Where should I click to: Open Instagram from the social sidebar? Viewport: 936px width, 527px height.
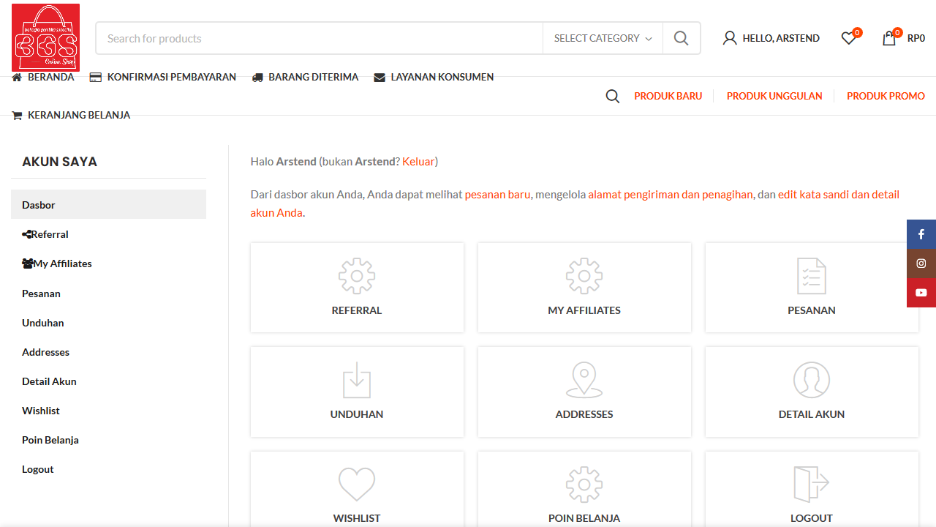[x=921, y=263]
